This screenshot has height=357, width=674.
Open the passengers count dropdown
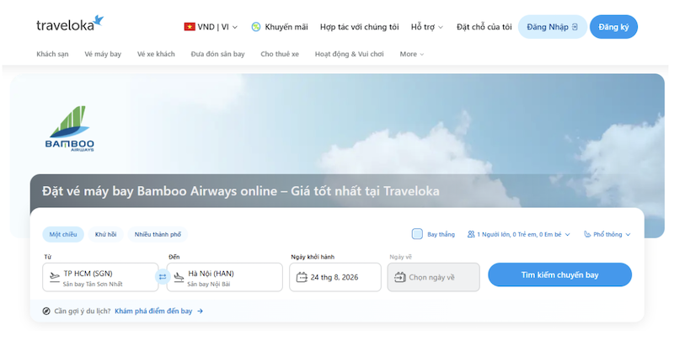pos(519,234)
